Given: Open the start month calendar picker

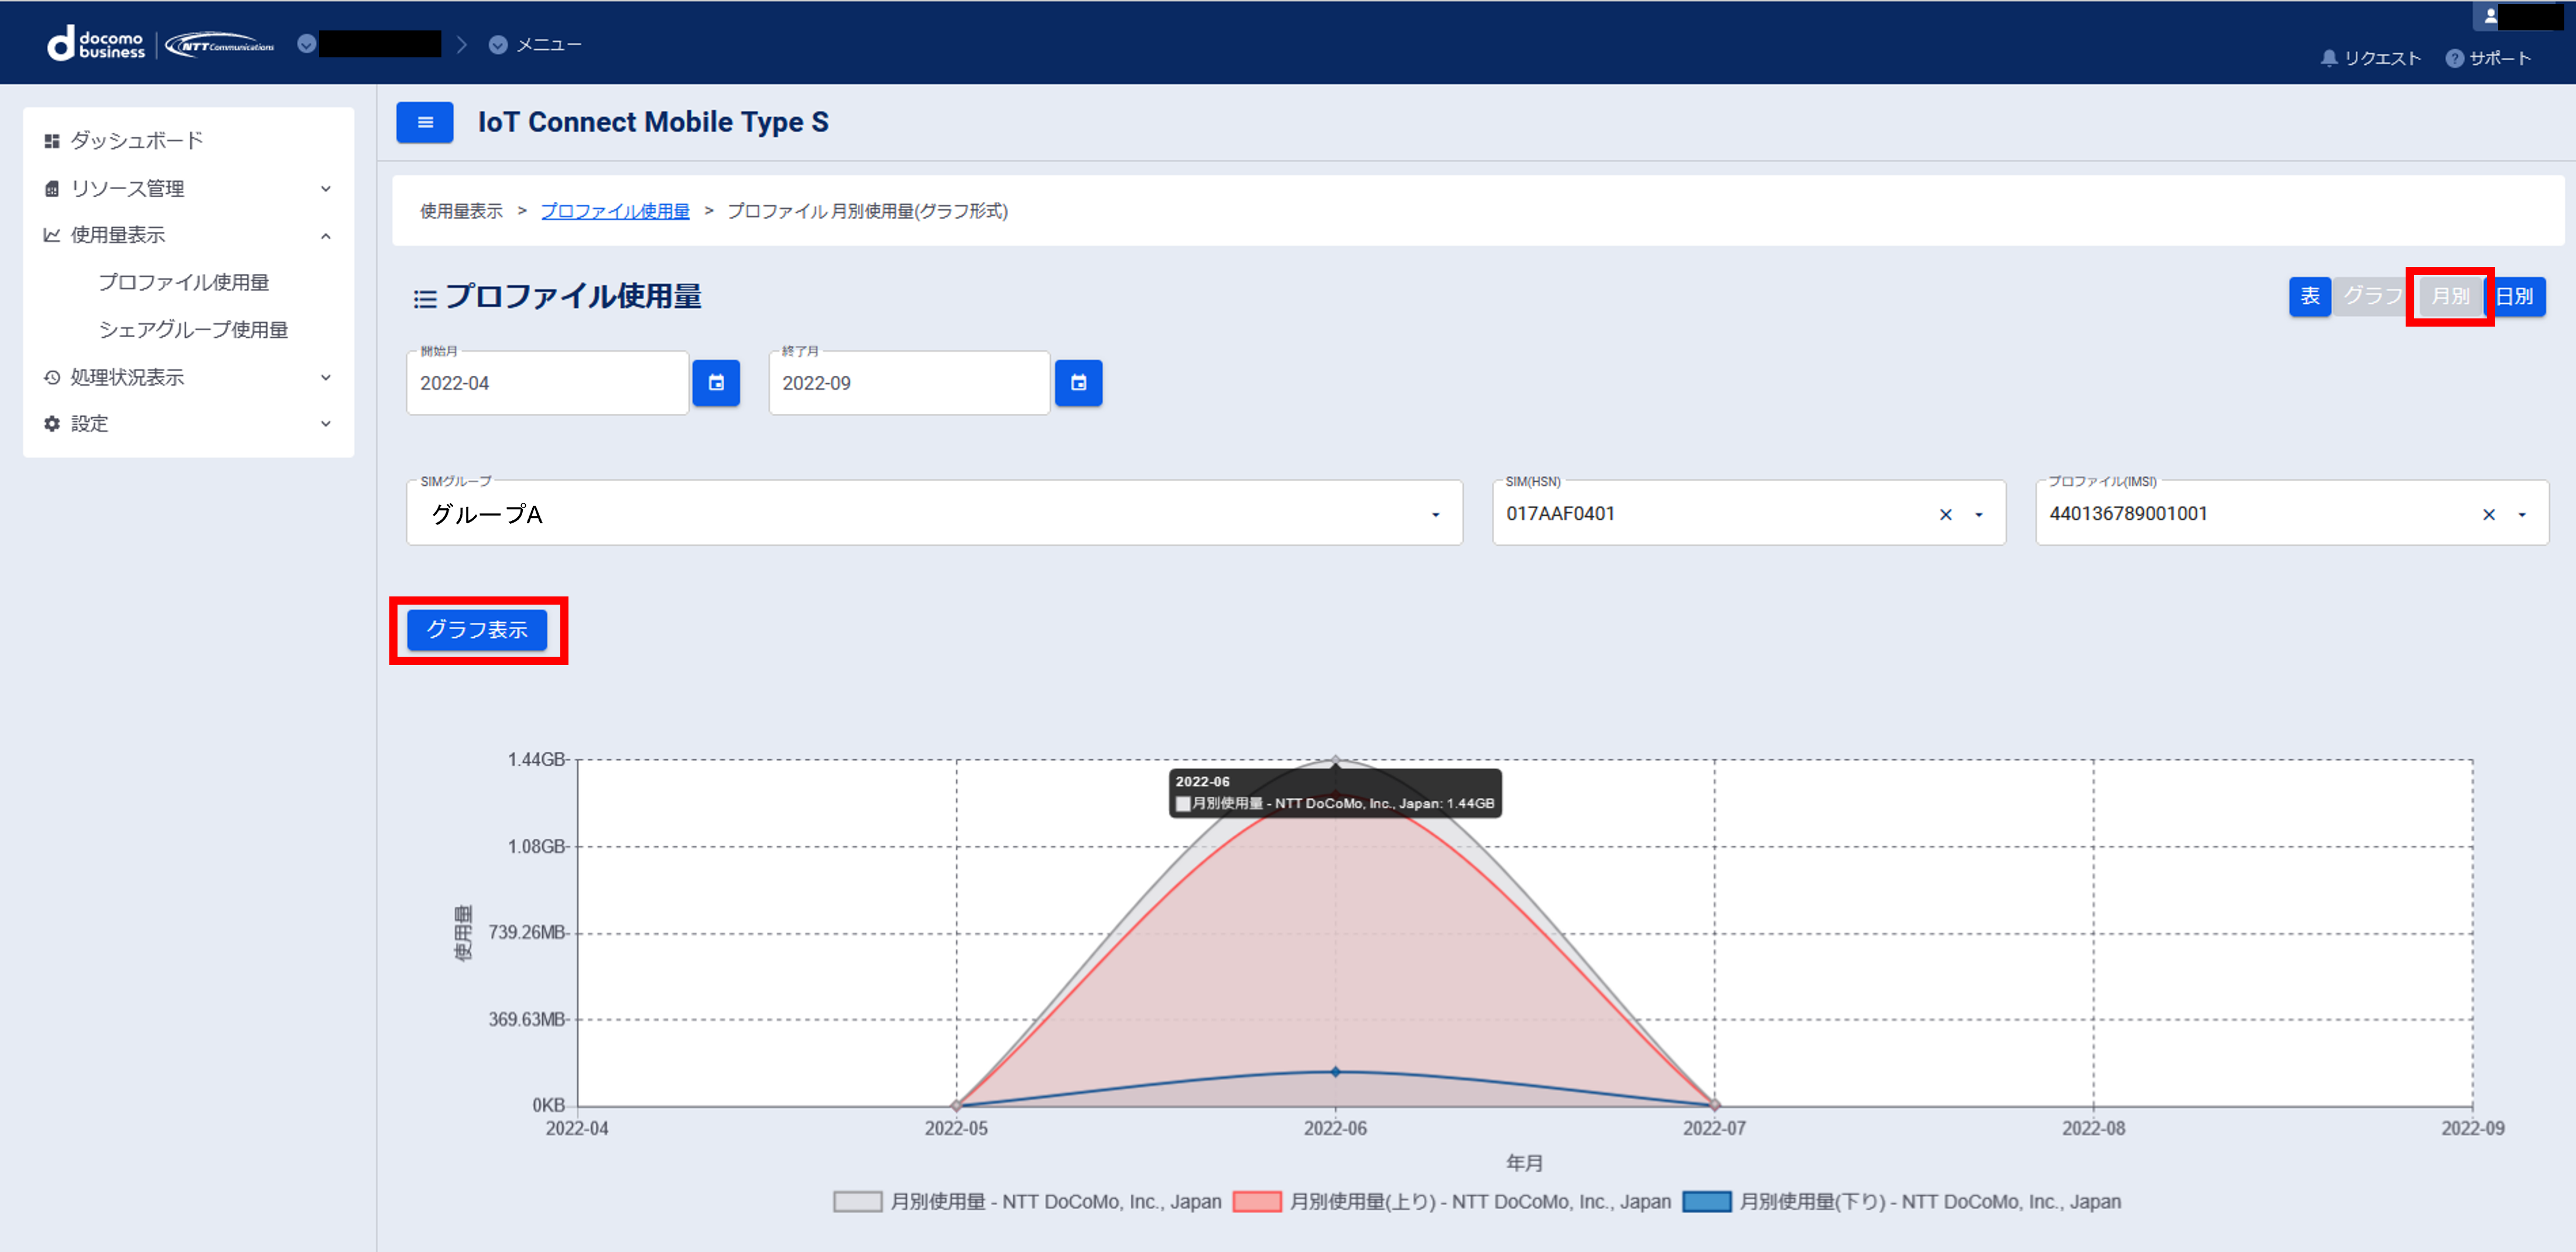Looking at the screenshot, I should [x=716, y=383].
